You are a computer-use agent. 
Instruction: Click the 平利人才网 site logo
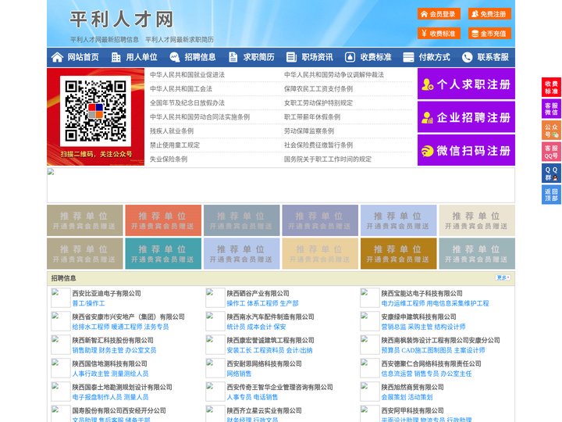point(122,20)
